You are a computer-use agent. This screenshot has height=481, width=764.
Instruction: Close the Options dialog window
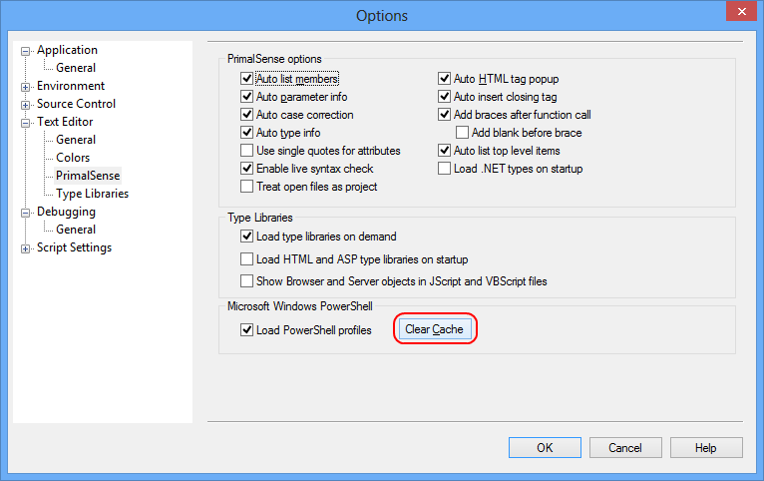tap(741, 11)
